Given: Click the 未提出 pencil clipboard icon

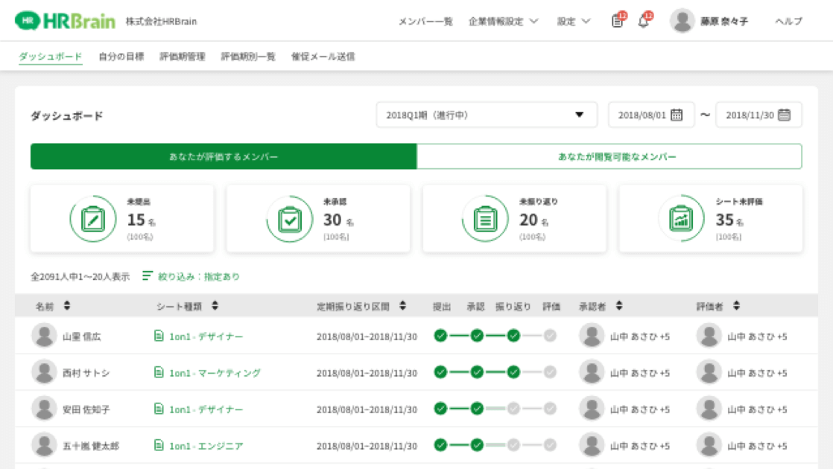Looking at the screenshot, I should coord(92,219).
